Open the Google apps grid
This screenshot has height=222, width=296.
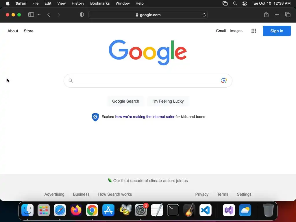click(254, 31)
